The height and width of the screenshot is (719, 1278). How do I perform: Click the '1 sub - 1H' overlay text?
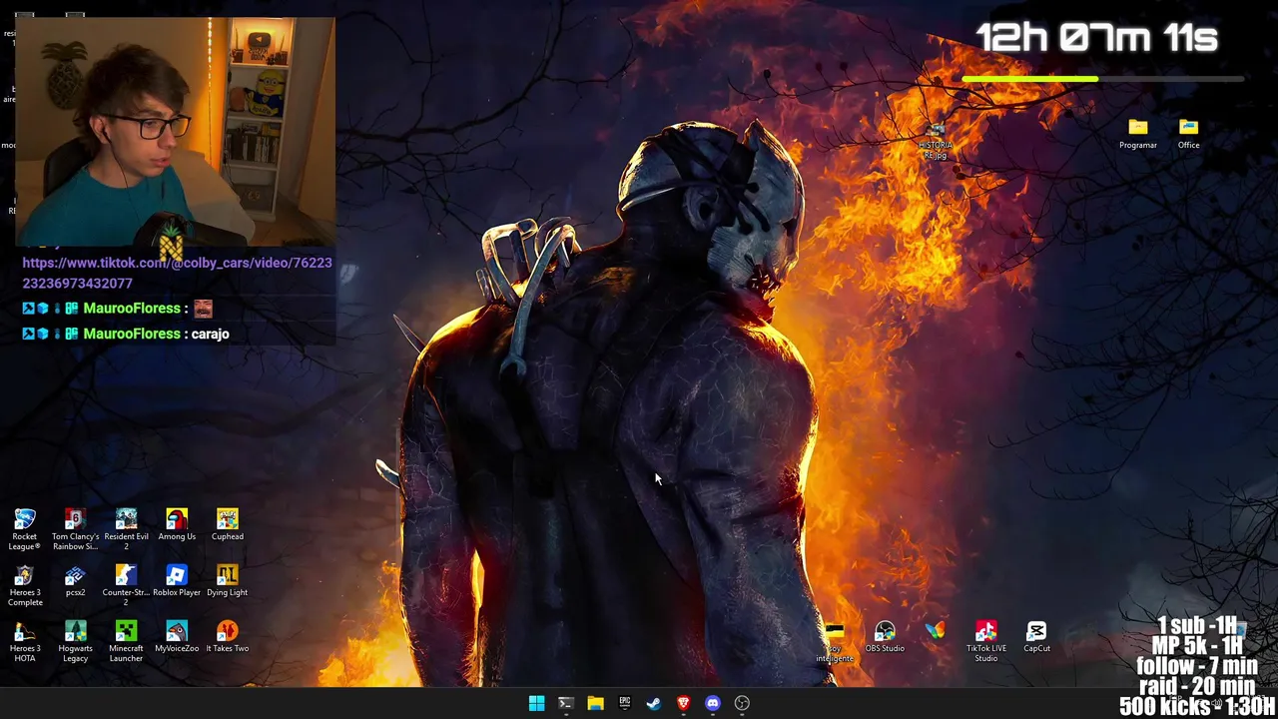1196,626
